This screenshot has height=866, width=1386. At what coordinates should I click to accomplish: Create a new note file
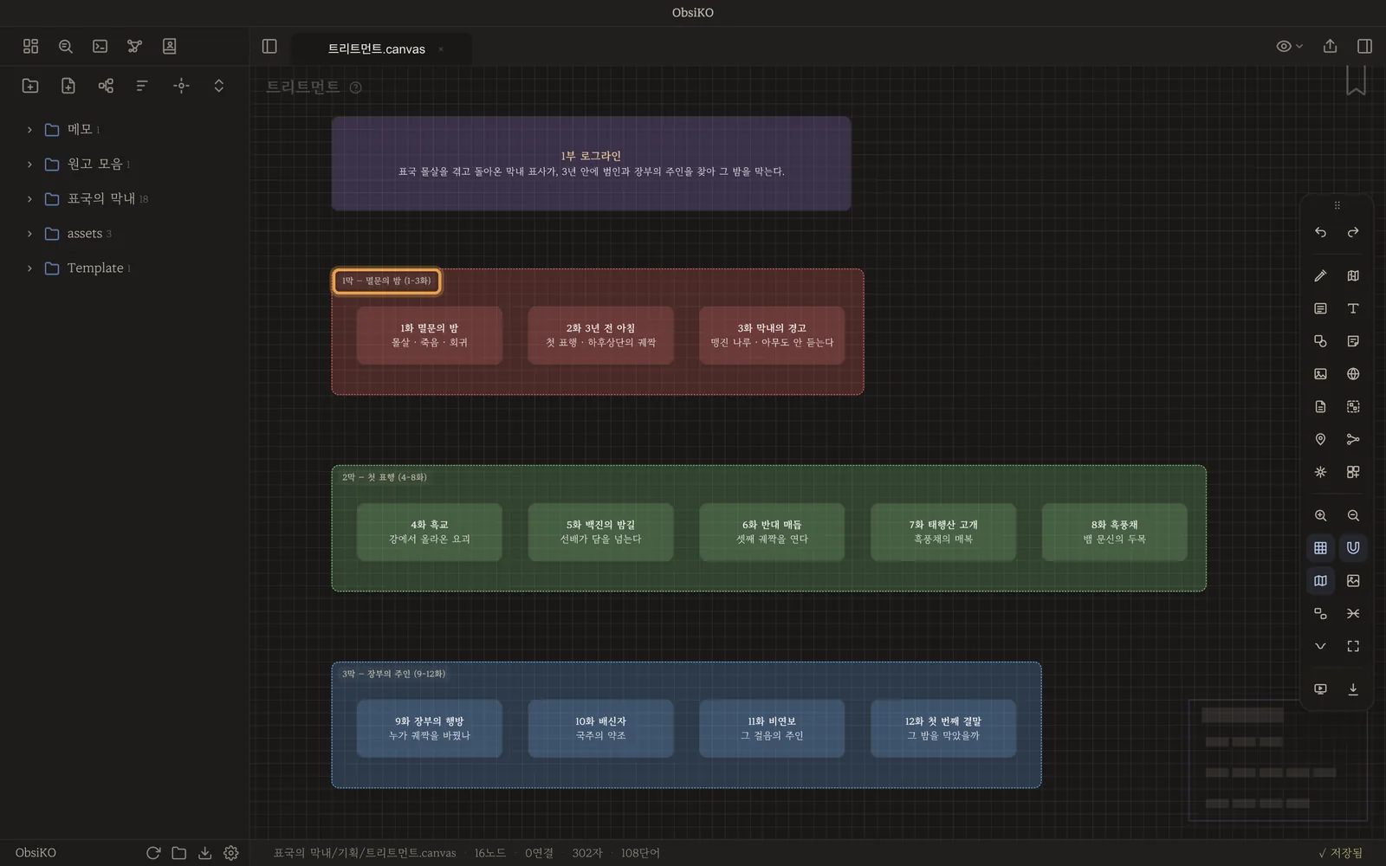(x=68, y=85)
